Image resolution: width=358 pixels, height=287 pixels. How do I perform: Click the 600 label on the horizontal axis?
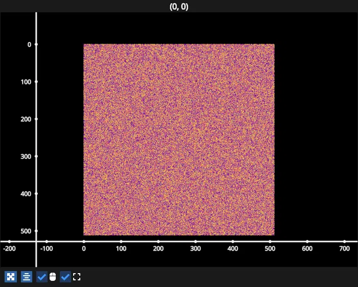(x=307, y=249)
